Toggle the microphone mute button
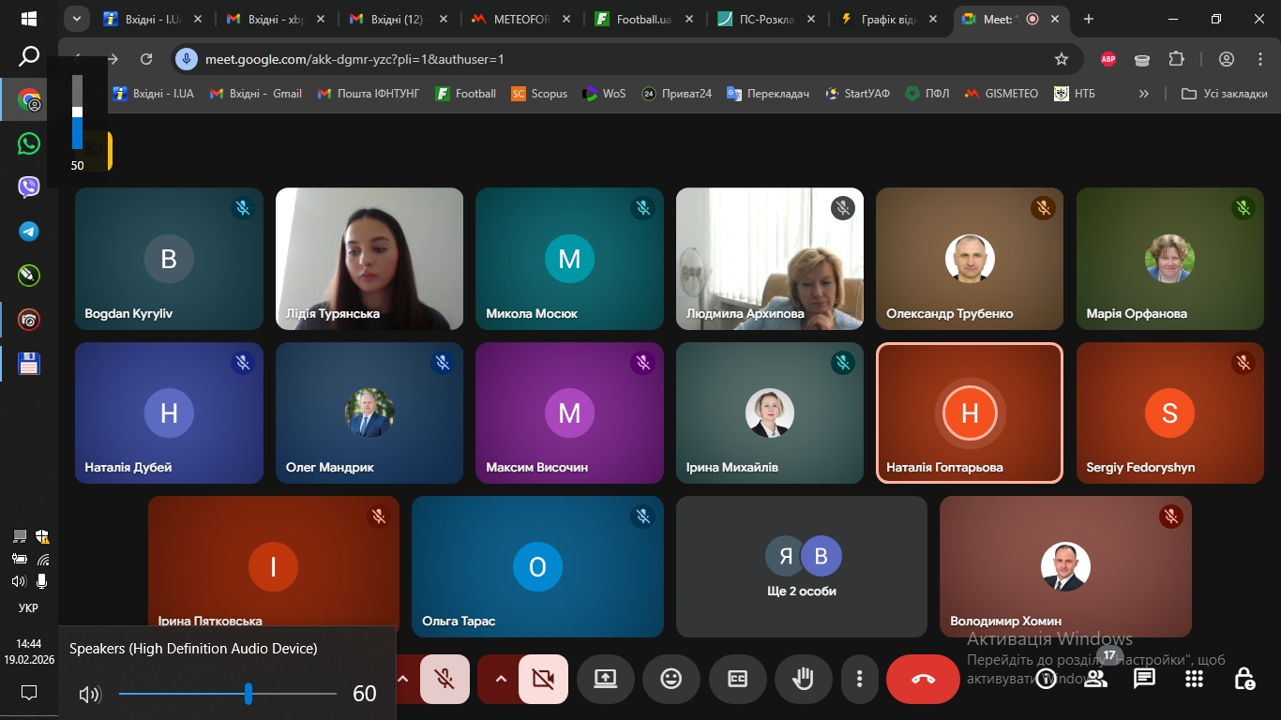This screenshot has width=1281, height=720. click(x=445, y=679)
